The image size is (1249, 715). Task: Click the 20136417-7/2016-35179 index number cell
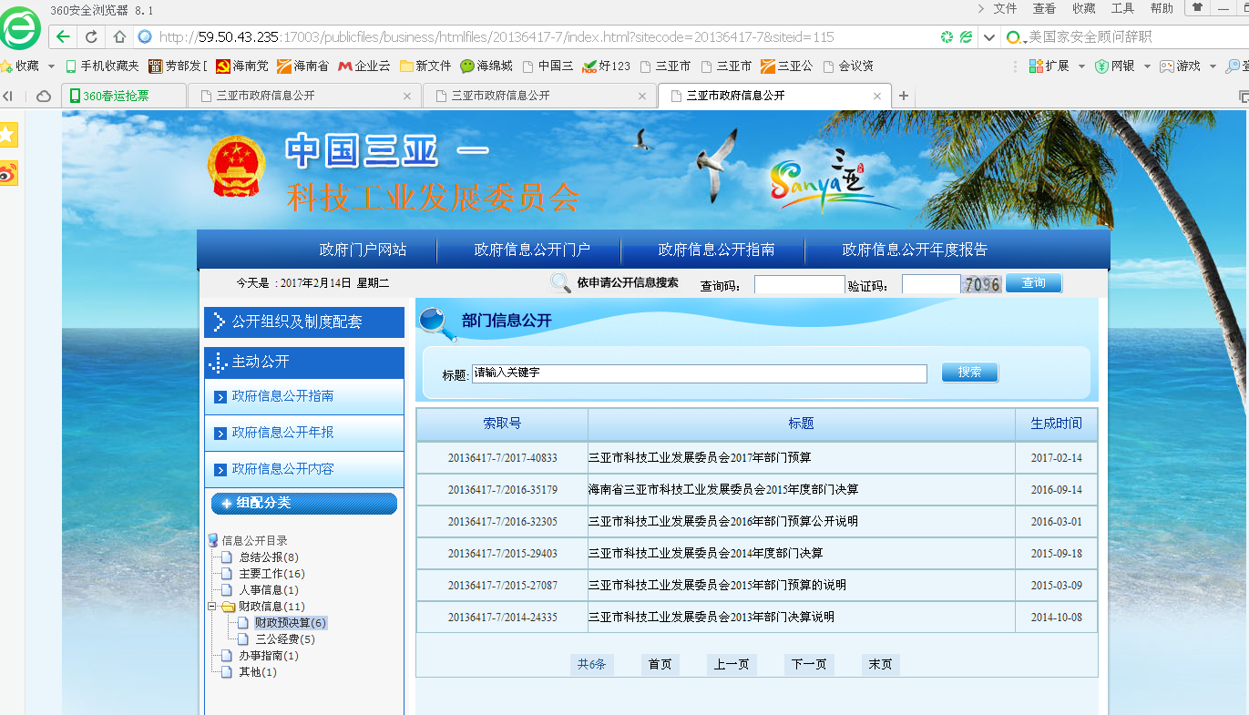point(503,490)
